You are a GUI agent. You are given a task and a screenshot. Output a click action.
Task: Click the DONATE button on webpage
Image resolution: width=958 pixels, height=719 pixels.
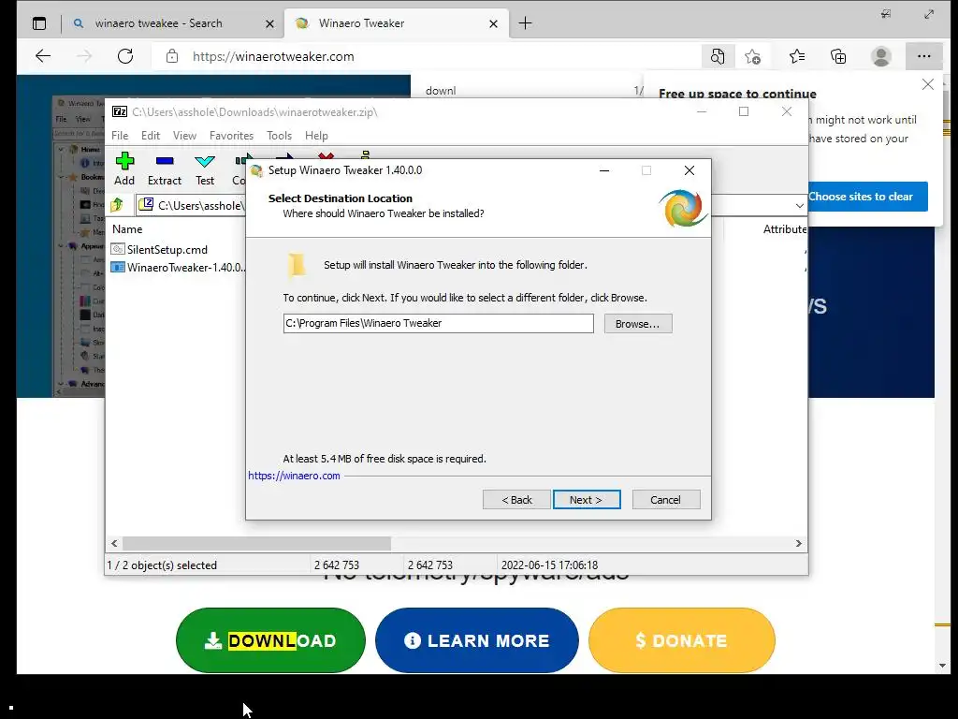coord(682,640)
